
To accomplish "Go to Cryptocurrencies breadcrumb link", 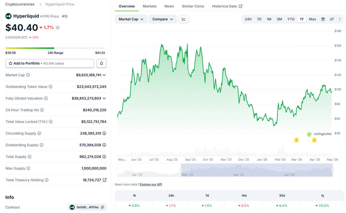I will (20, 4).
